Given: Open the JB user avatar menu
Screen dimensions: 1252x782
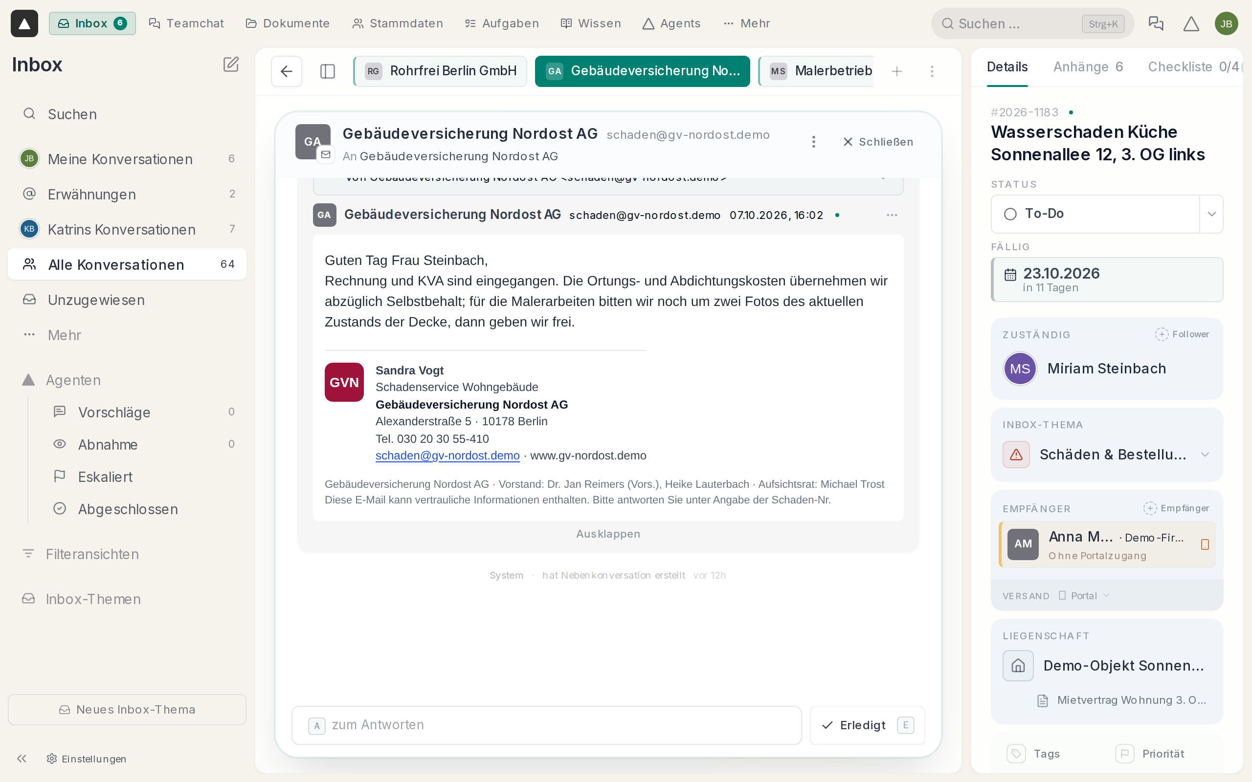Looking at the screenshot, I should (1226, 23).
